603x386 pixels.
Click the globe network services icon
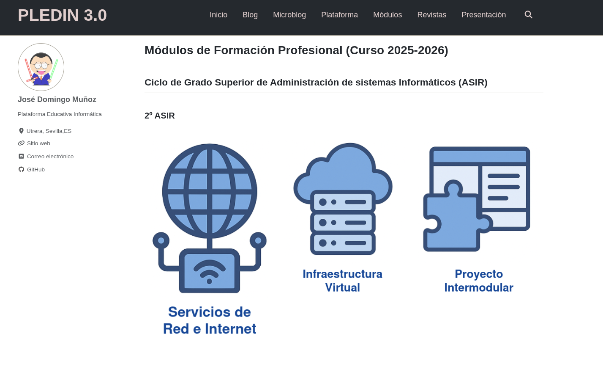tap(210, 218)
